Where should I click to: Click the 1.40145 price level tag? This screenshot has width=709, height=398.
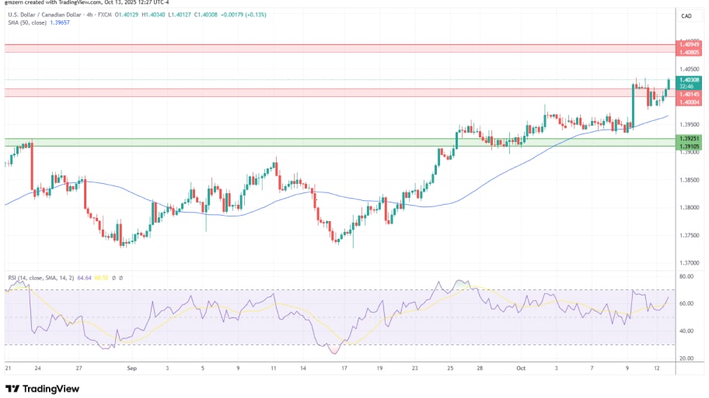tap(688, 94)
